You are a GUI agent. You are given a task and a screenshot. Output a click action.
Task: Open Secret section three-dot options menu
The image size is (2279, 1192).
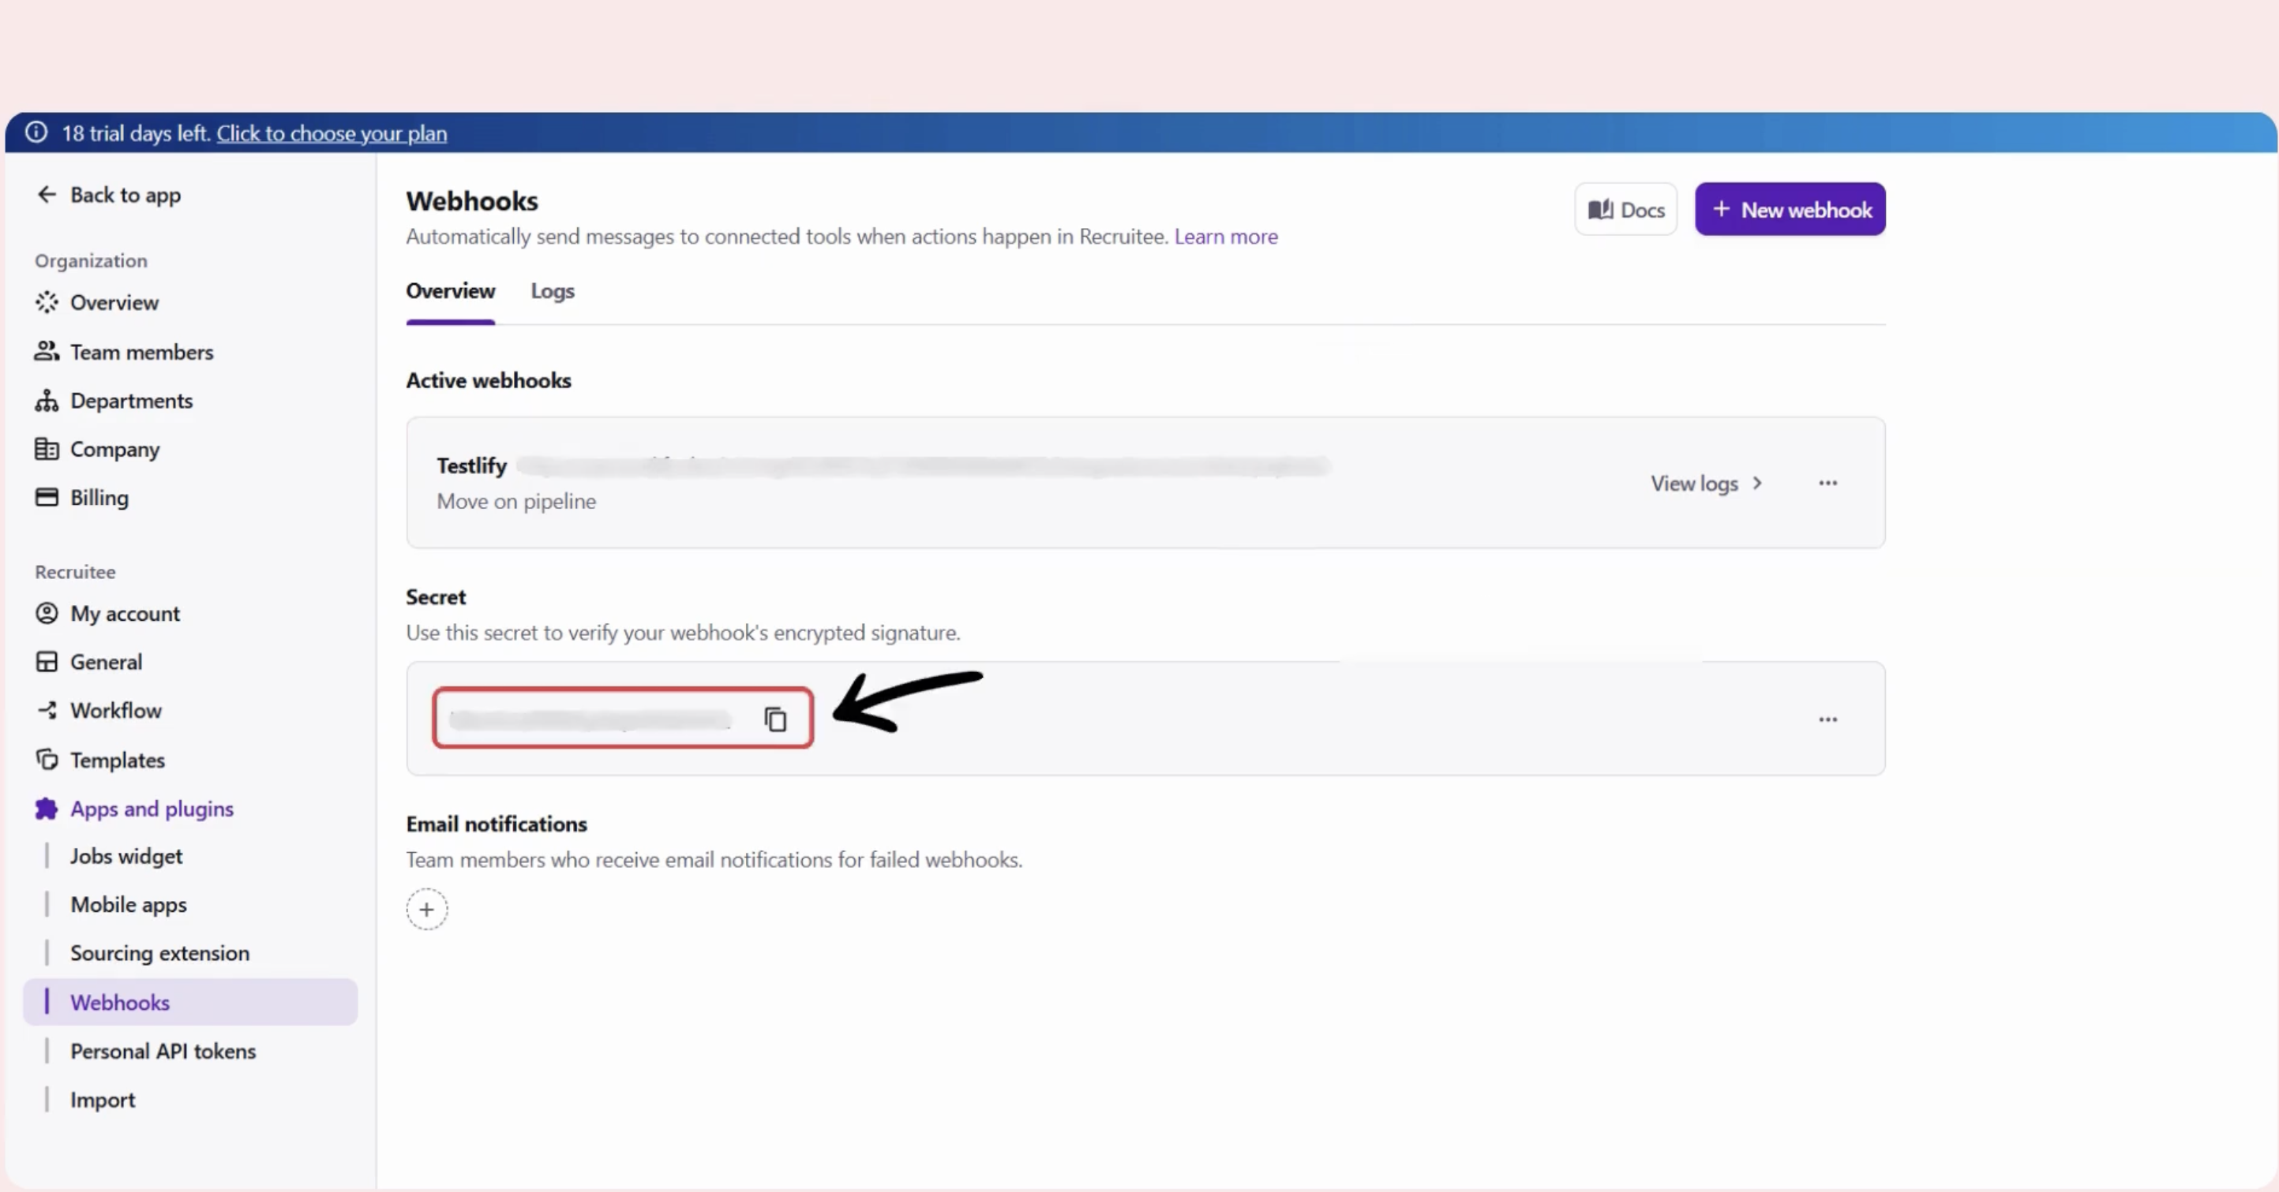(x=1827, y=719)
